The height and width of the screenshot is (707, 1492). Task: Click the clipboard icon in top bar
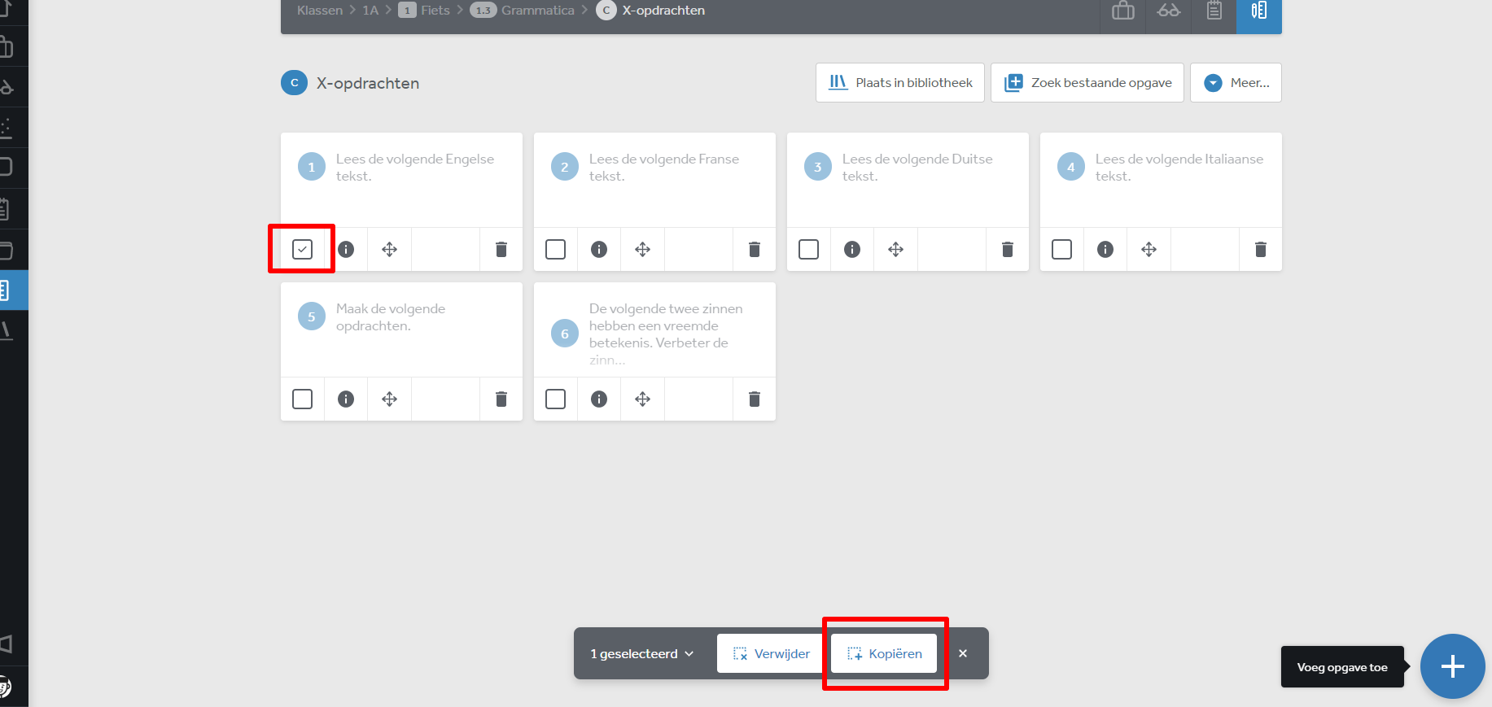(x=1214, y=11)
